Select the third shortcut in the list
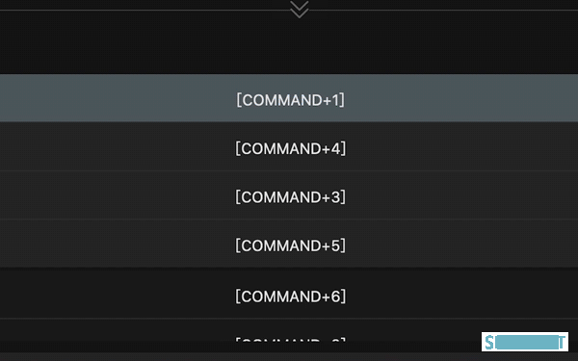The height and width of the screenshot is (361, 578). click(x=289, y=195)
